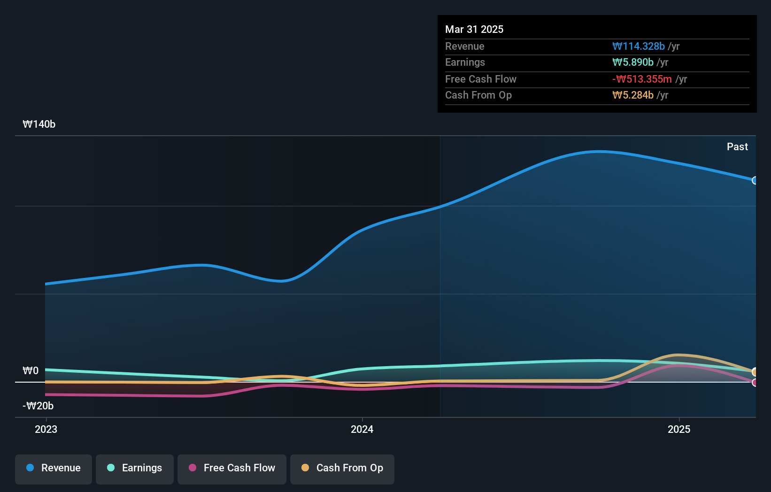Image resolution: width=771 pixels, height=492 pixels.
Task: Click the Past label in chart
Action: click(x=737, y=146)
